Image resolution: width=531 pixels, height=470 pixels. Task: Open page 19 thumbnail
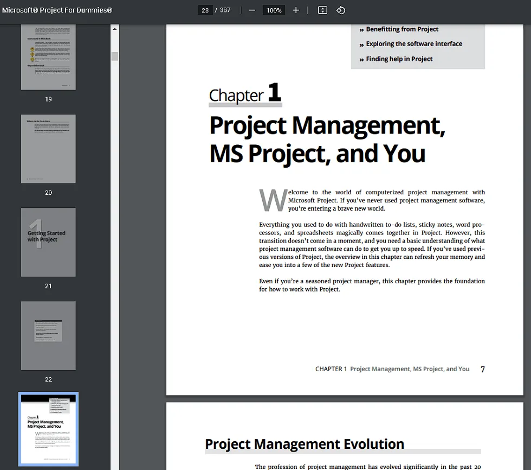(x=48, y=57)
